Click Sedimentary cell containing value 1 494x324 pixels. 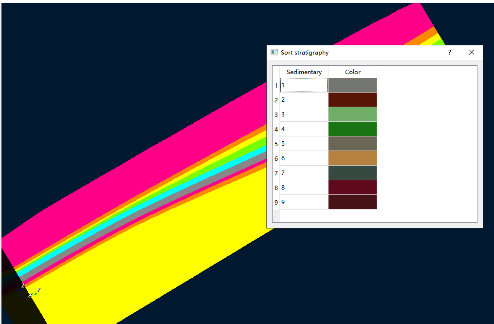click(x=304, y=85)
